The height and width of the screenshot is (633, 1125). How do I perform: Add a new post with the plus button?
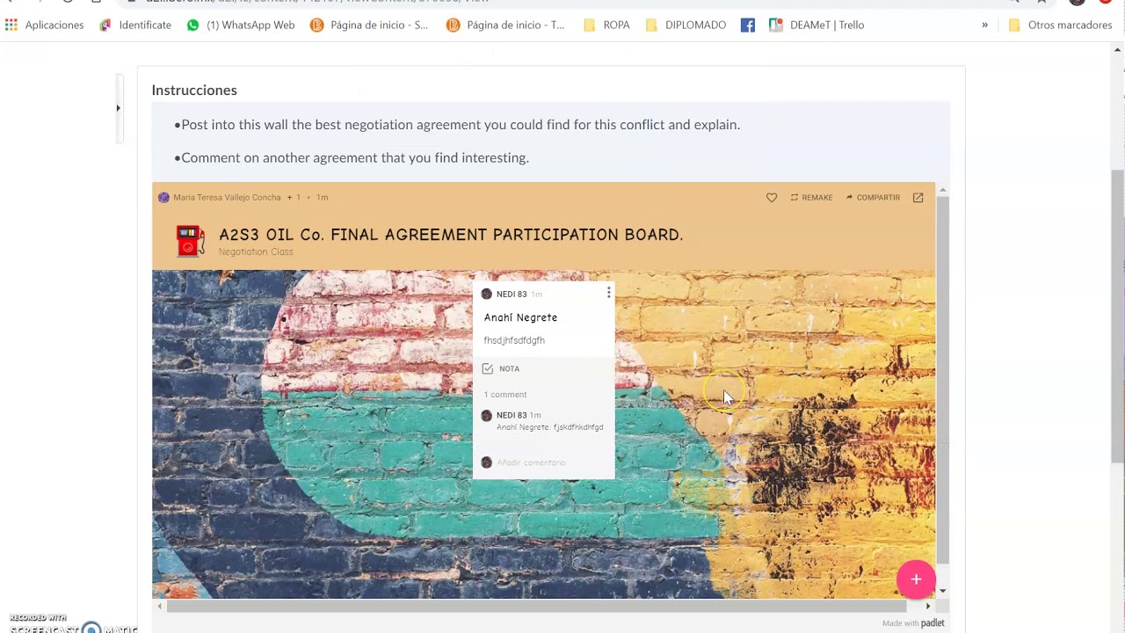click(916, 579)
